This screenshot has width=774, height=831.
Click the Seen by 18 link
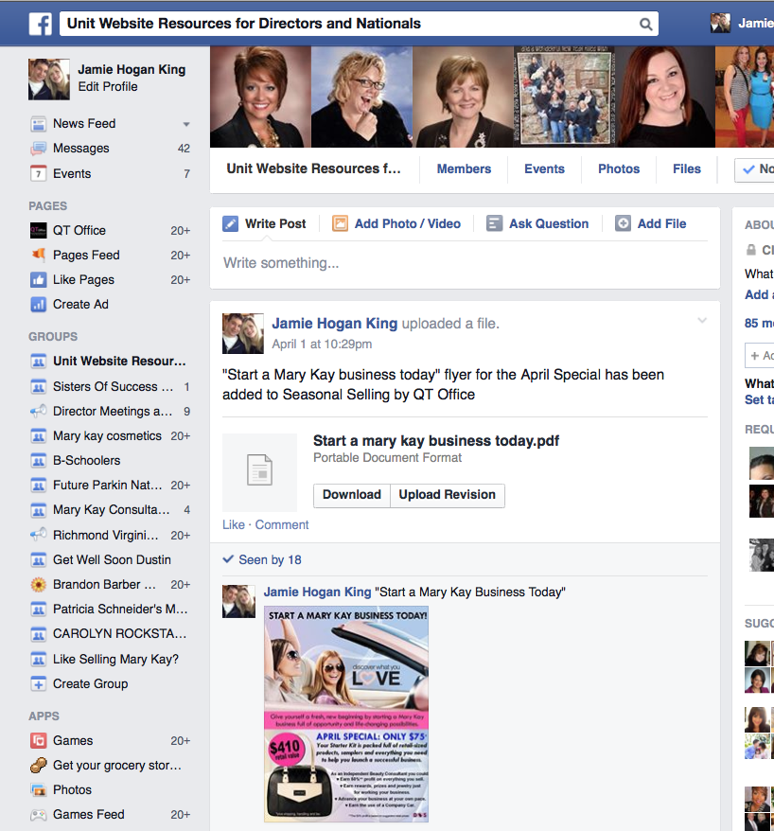(270, 559)
